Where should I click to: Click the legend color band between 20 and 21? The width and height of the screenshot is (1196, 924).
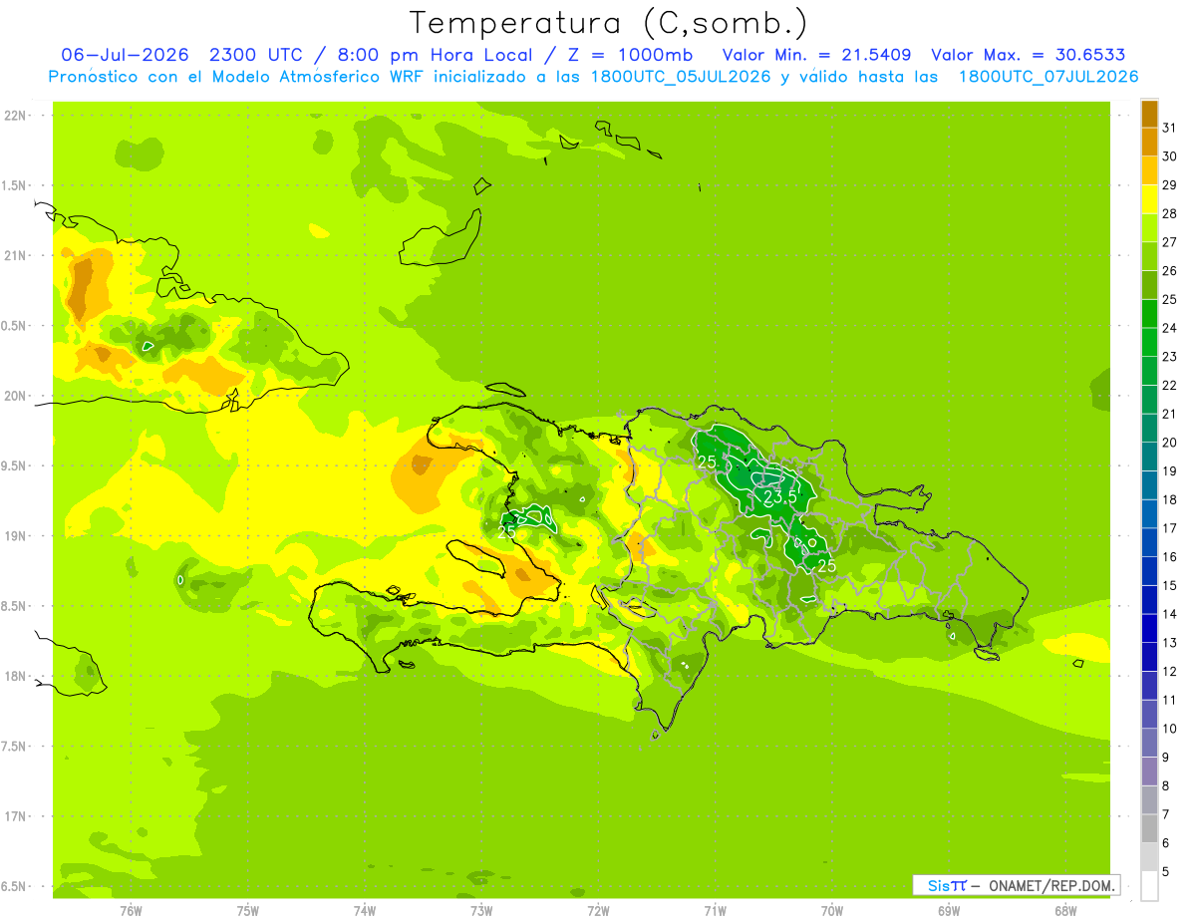1149,428
